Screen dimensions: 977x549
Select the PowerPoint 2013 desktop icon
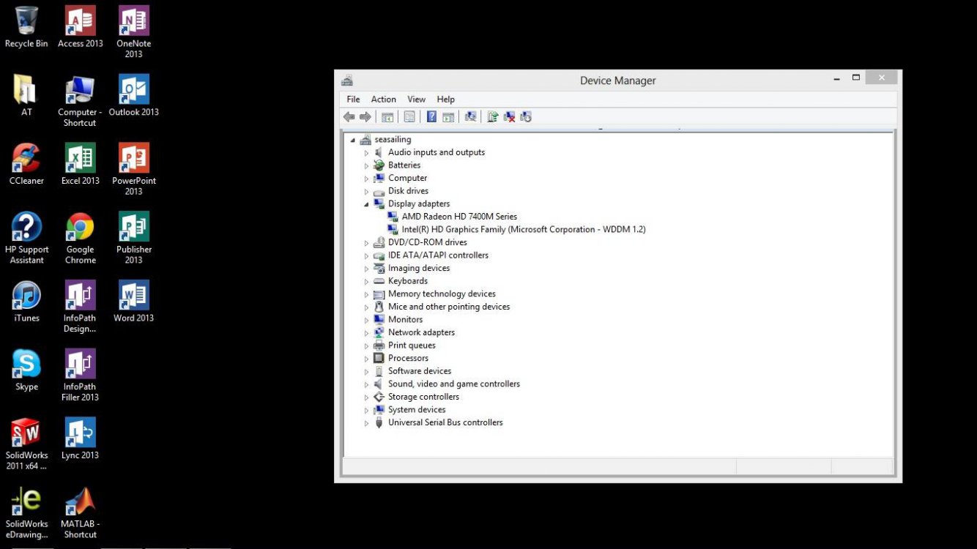pyautogui.click(x=133, y=170)
